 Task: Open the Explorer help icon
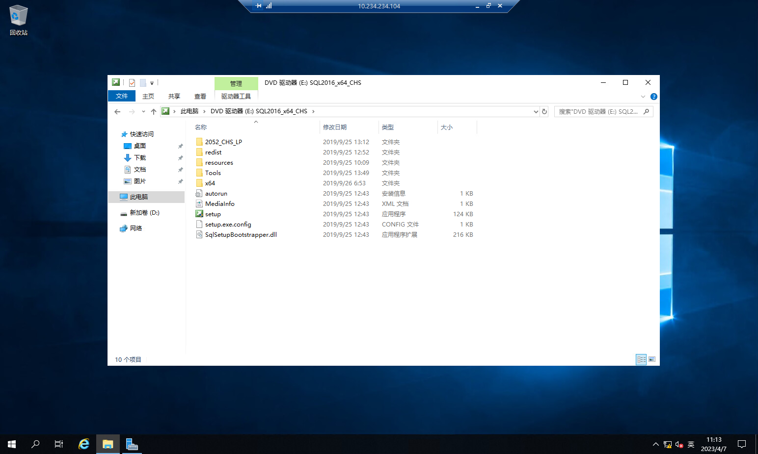click(x=653, y=97)
